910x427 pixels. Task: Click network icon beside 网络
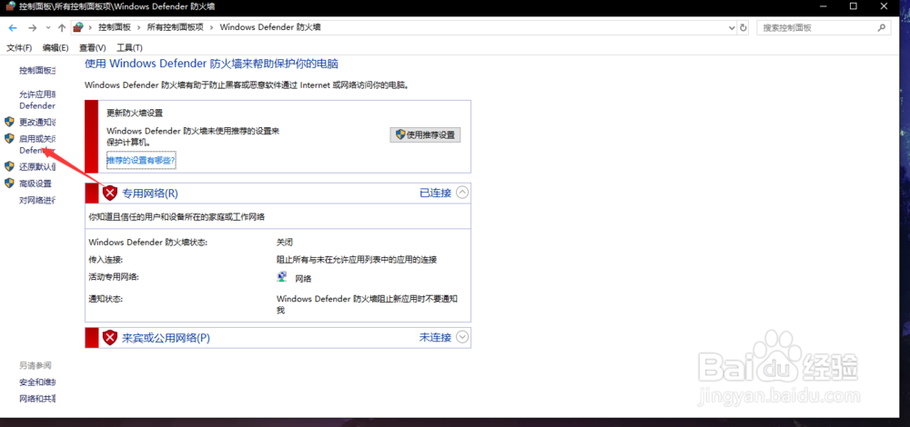click(x=282, y=277)
